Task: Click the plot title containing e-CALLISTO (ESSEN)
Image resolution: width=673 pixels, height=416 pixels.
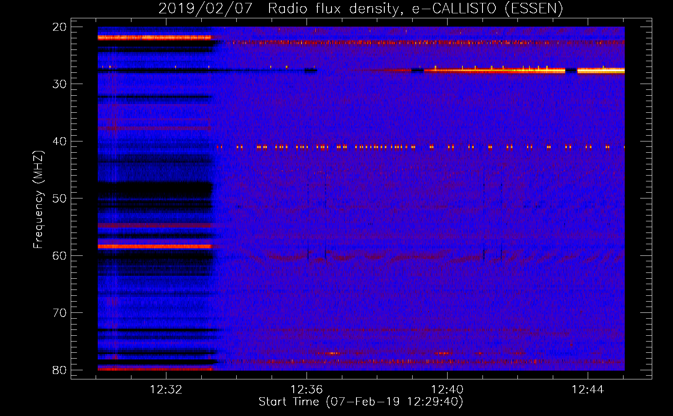Action: point(361,8)
